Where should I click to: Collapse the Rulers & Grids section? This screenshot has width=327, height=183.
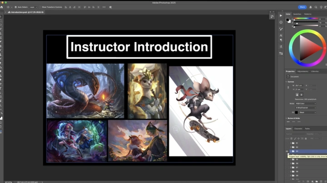(286, 118)
